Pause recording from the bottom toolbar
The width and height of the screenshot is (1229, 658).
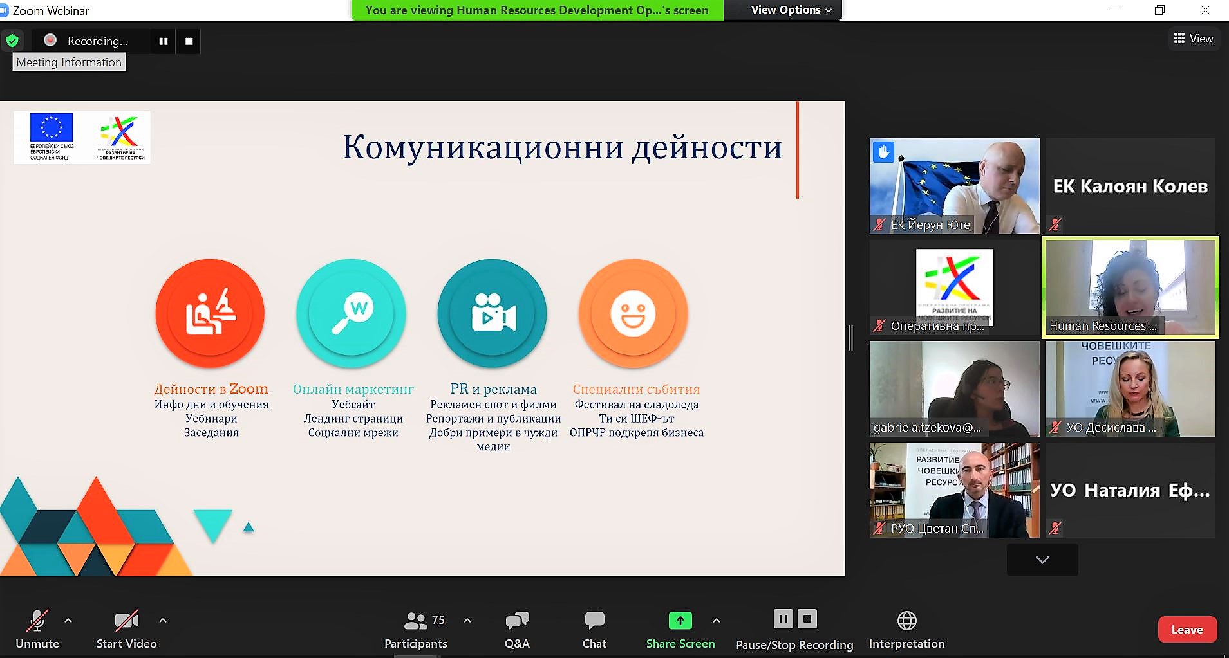[x=783, y=619]
